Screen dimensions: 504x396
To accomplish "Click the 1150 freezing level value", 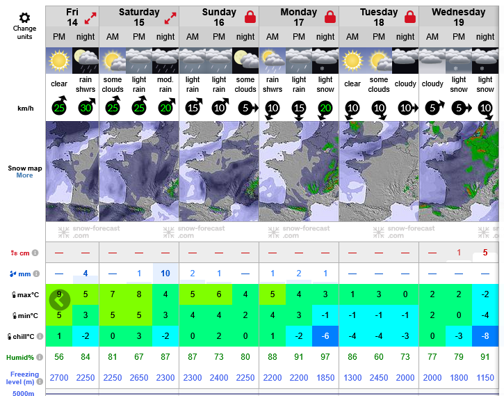I will [485, 378].
